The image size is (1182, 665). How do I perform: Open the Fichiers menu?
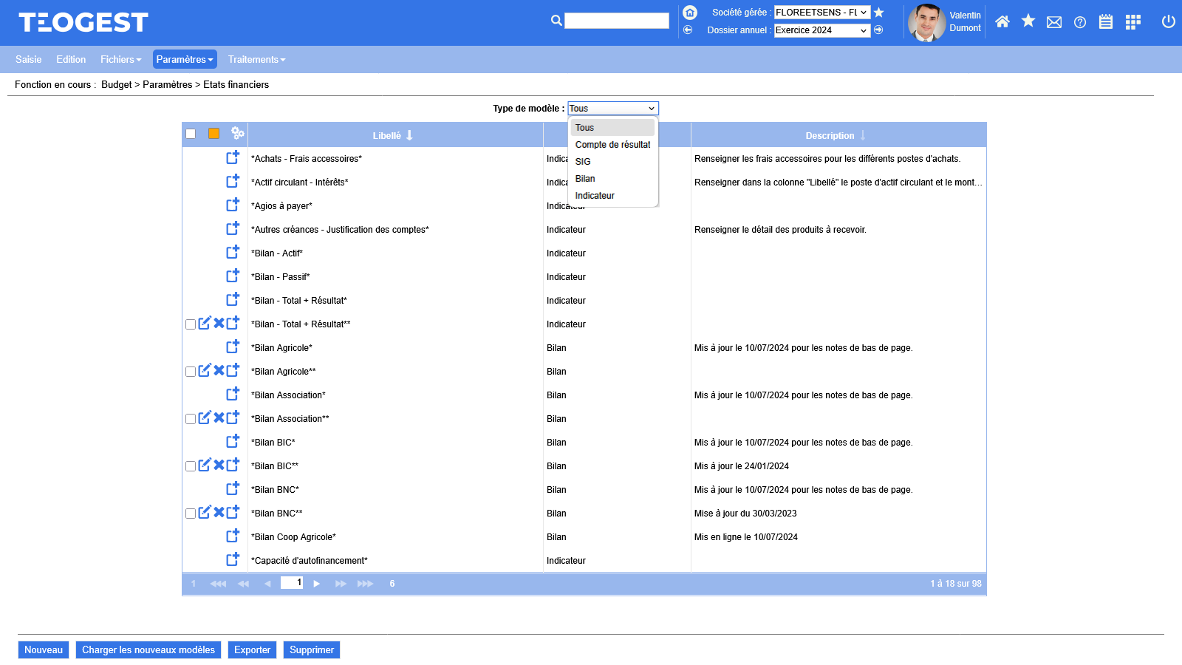(x=120, y=59)
